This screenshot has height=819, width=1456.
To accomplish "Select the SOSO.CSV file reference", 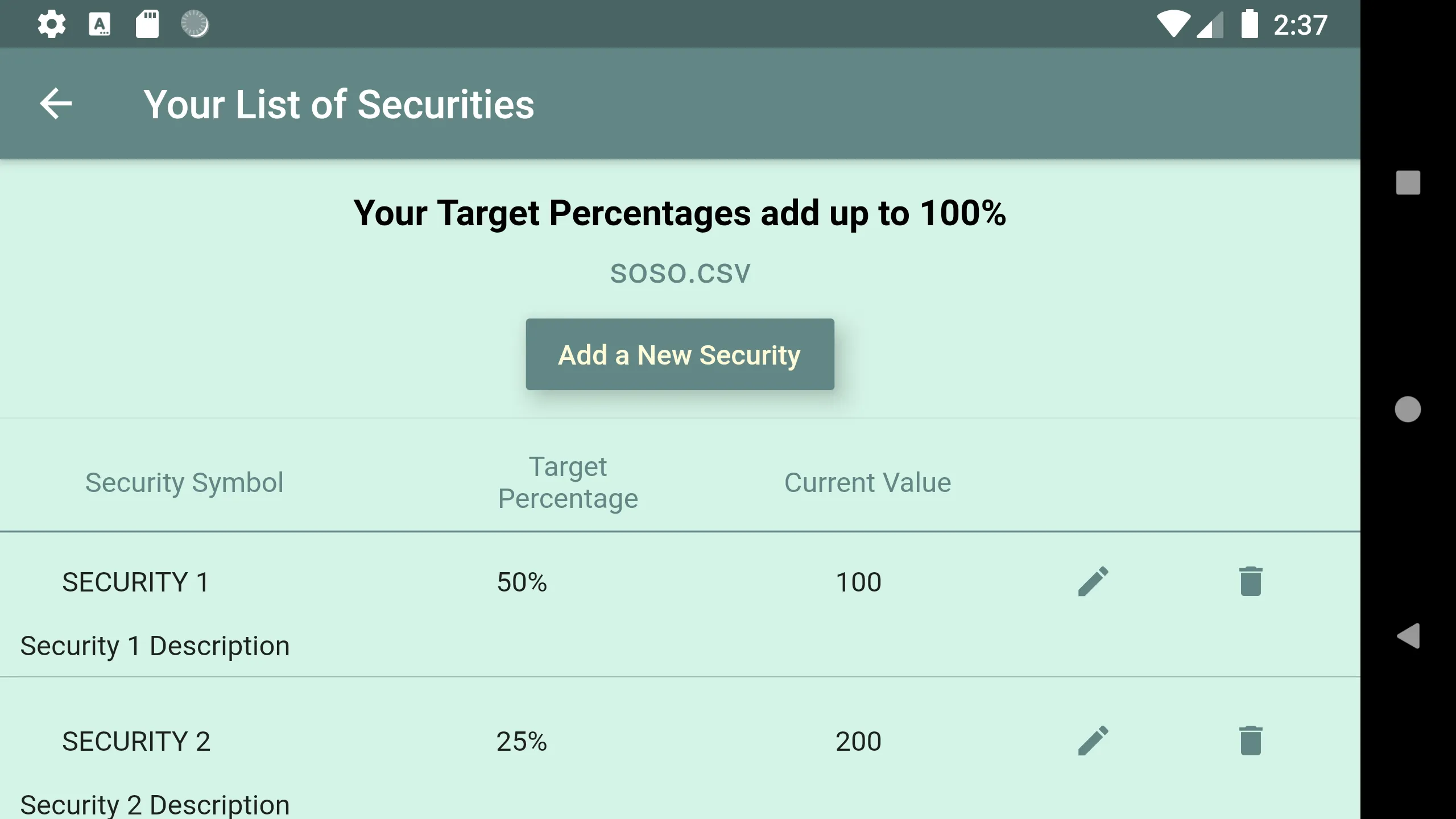I will [x=680, y=272].
